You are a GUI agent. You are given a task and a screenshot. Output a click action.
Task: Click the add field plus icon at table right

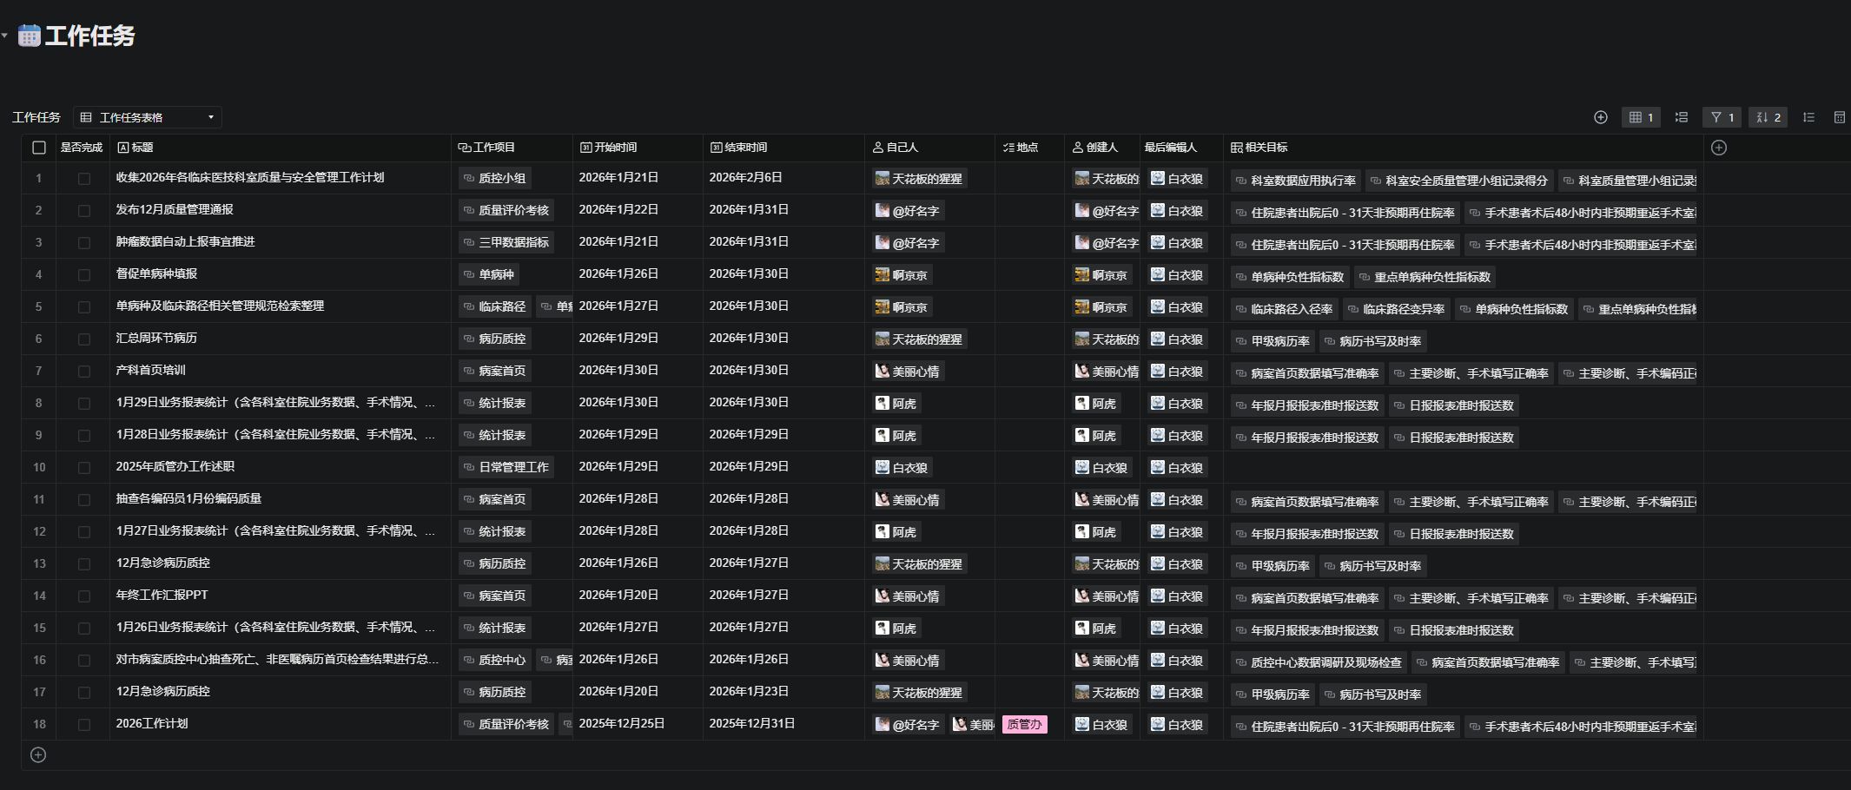pos(1719,148)
